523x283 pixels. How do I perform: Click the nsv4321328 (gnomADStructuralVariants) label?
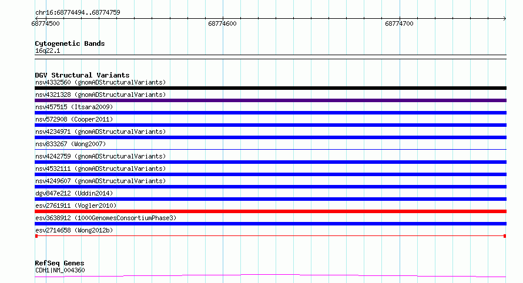pyautogui.click(x=100, y=95)
